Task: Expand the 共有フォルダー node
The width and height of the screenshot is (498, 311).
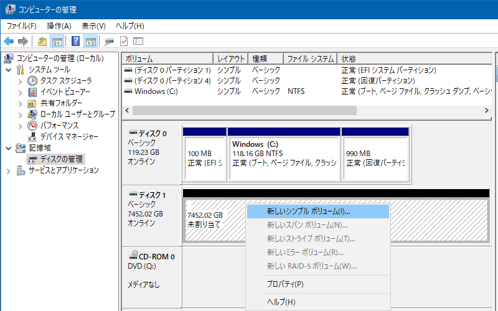Action: (21, 104)
